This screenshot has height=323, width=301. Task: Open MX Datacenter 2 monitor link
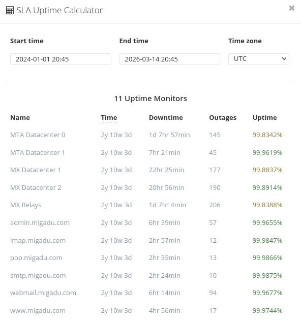36,188
